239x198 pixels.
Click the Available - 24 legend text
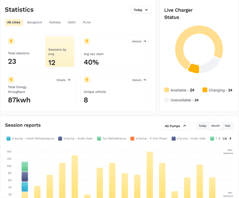pos(183,90)
